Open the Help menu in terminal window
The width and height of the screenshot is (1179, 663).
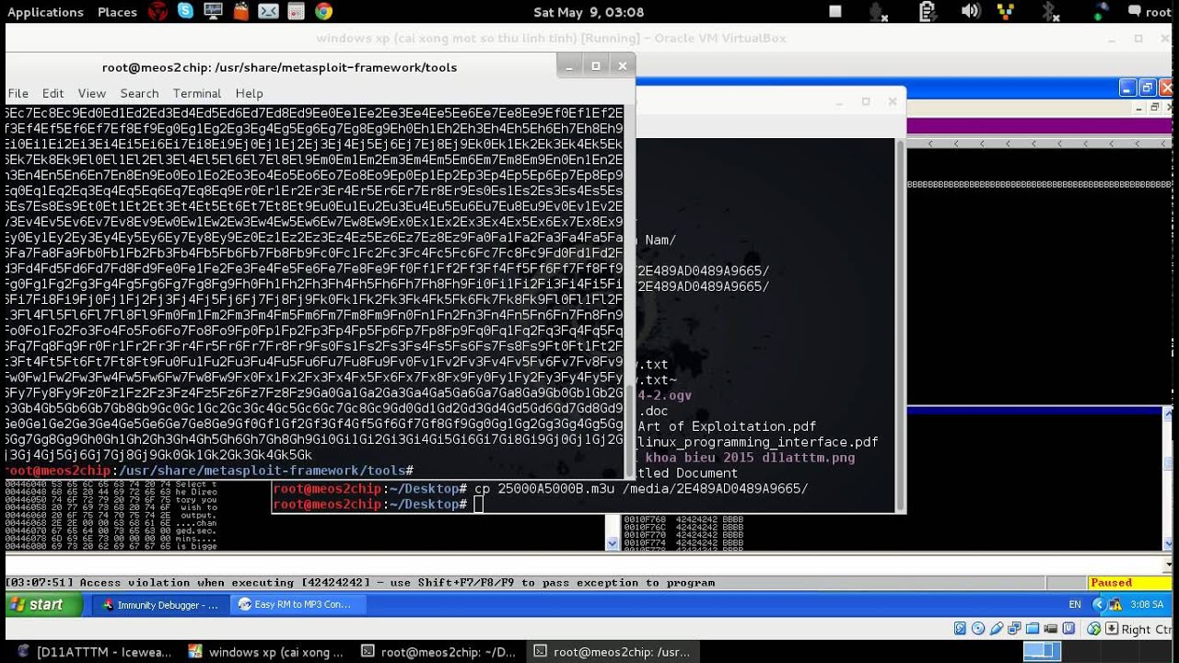[x=249, y=93]
